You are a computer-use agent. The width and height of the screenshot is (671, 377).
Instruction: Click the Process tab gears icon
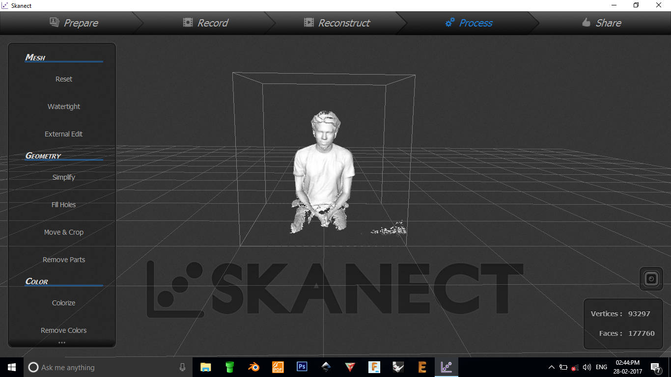coord(449,23)
